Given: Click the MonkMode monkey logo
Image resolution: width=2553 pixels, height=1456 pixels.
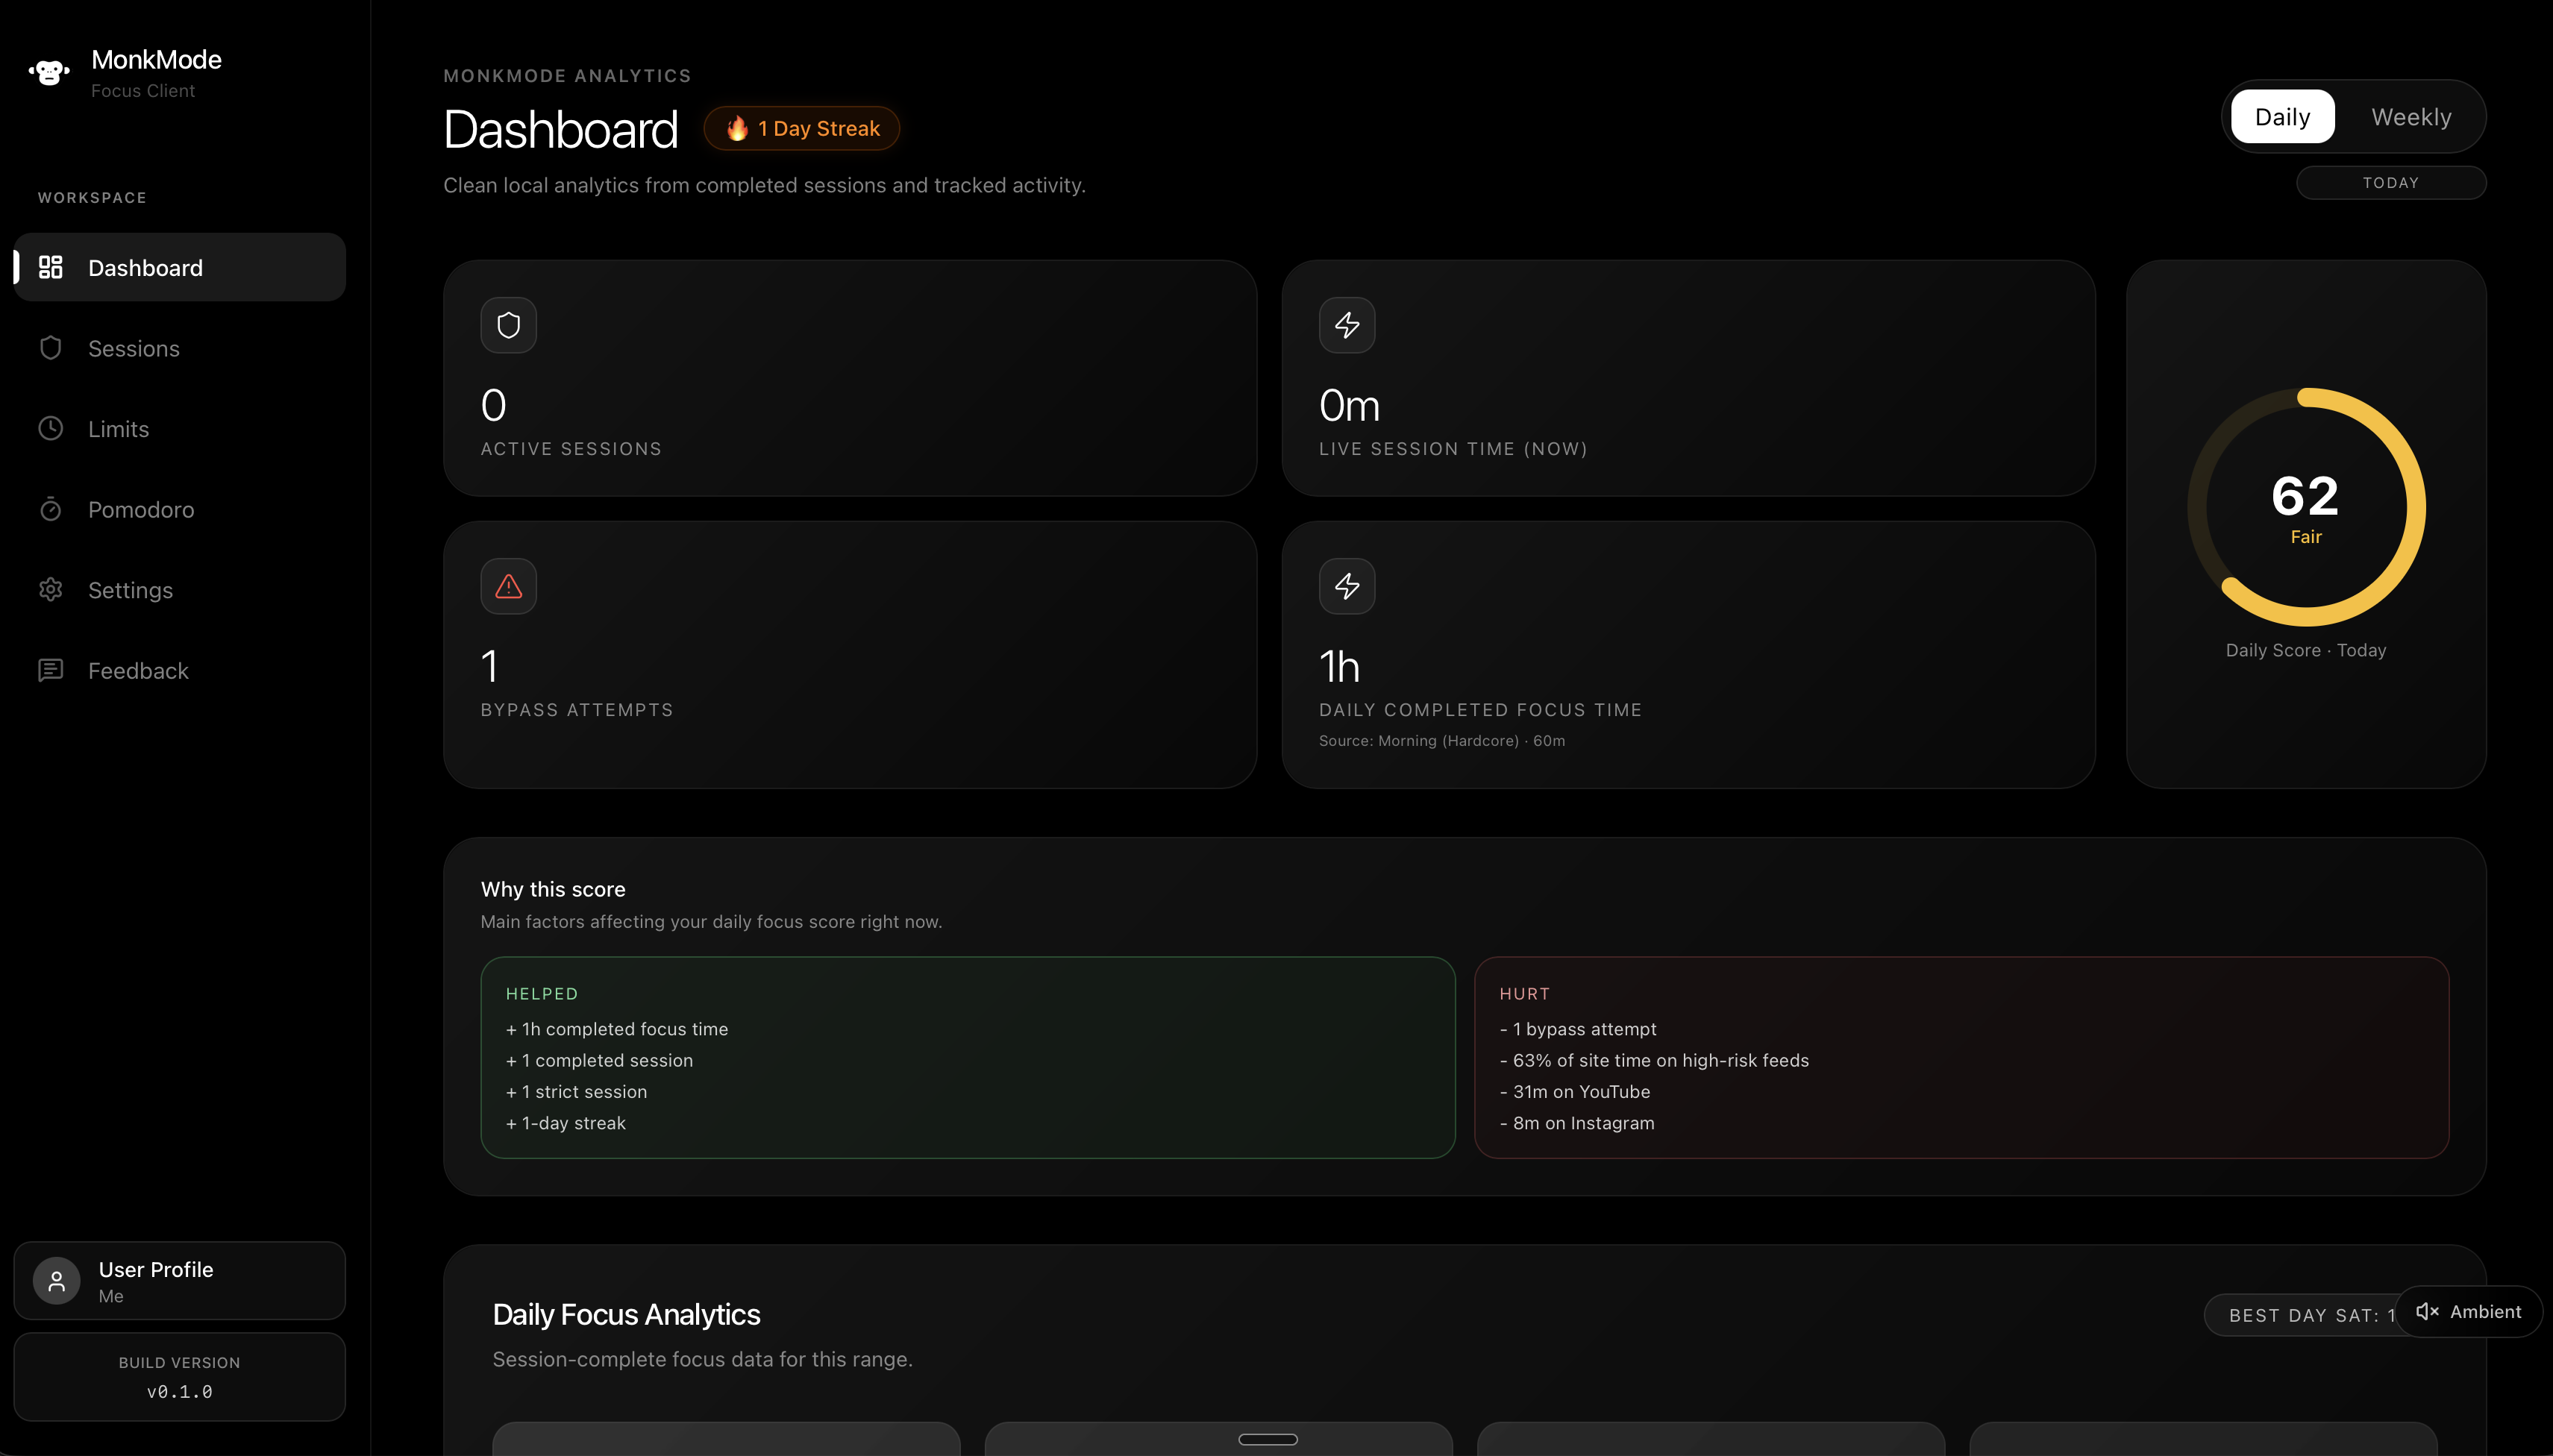Looking at the screenshot, I should [x=48, y=71].
